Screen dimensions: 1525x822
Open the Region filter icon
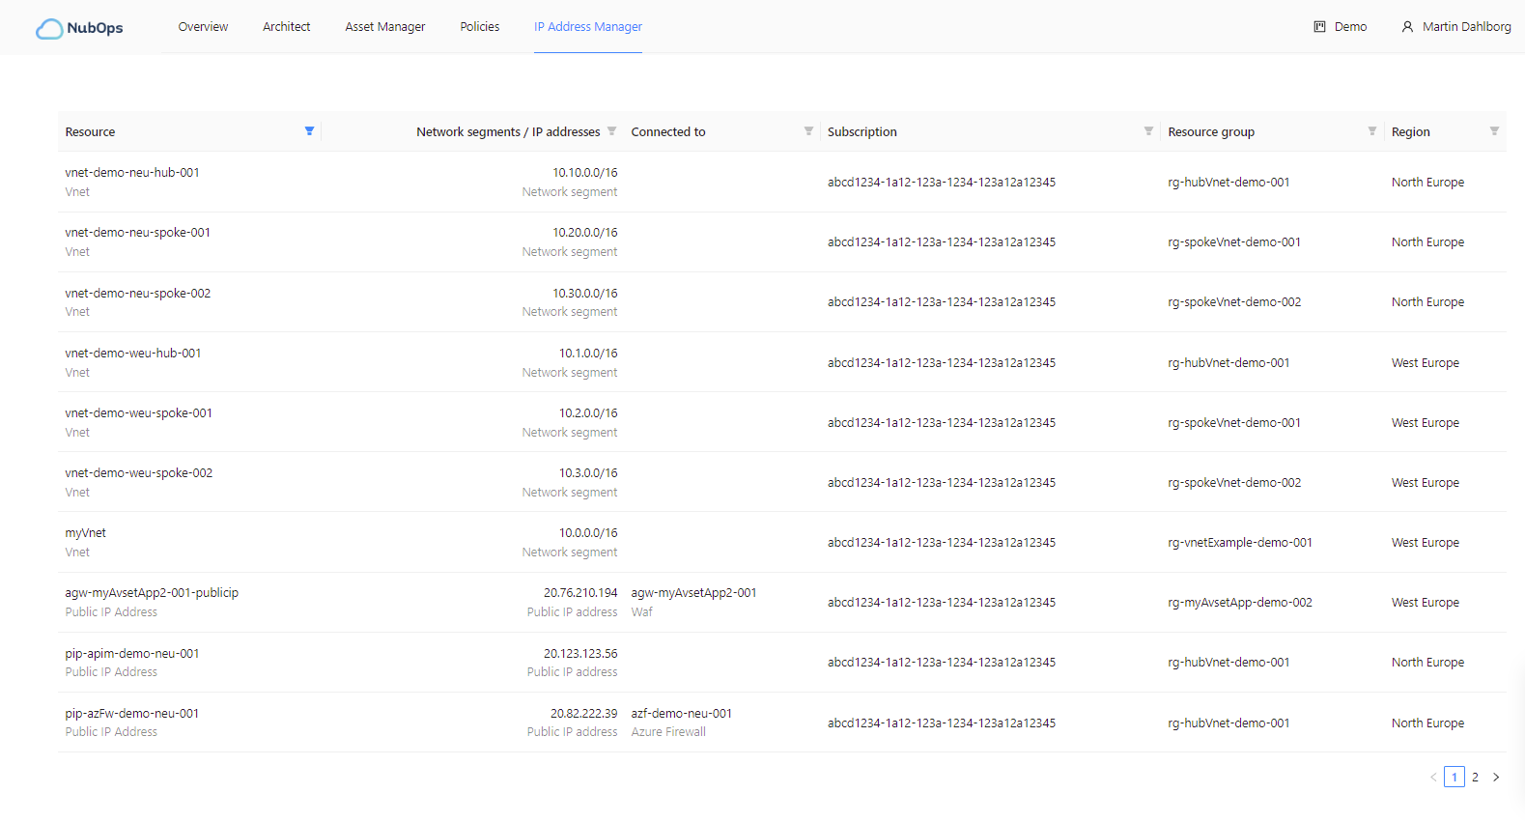(x=1494, y=131)
